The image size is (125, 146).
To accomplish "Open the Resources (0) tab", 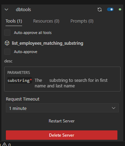I will [x=46, y=21].
